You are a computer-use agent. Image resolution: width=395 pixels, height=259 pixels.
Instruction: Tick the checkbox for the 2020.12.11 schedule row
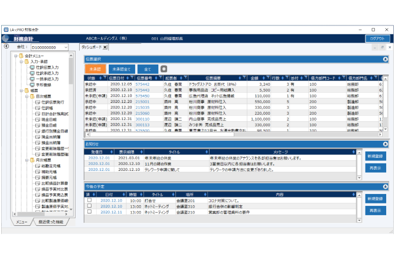[89, 212]
